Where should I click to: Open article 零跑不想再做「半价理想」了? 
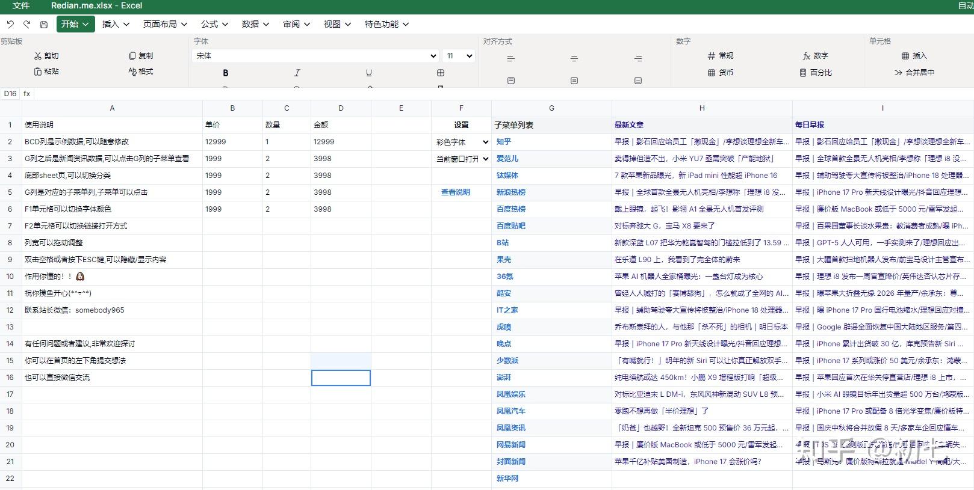pyautogui.click(x=662, y=411)
